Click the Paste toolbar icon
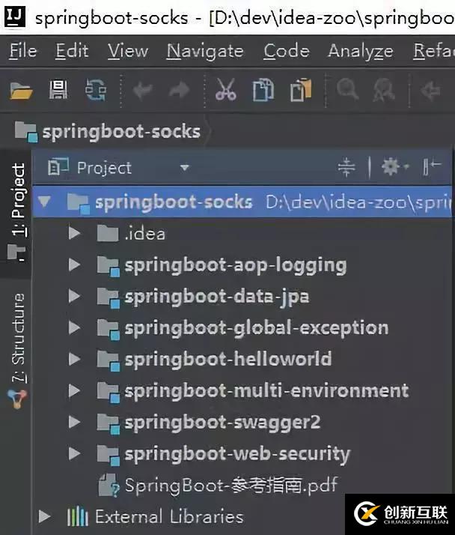The image size is (455, 535). 301,91
